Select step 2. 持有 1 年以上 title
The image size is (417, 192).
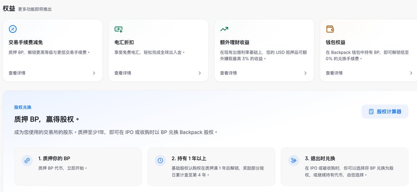coord(189,159)
